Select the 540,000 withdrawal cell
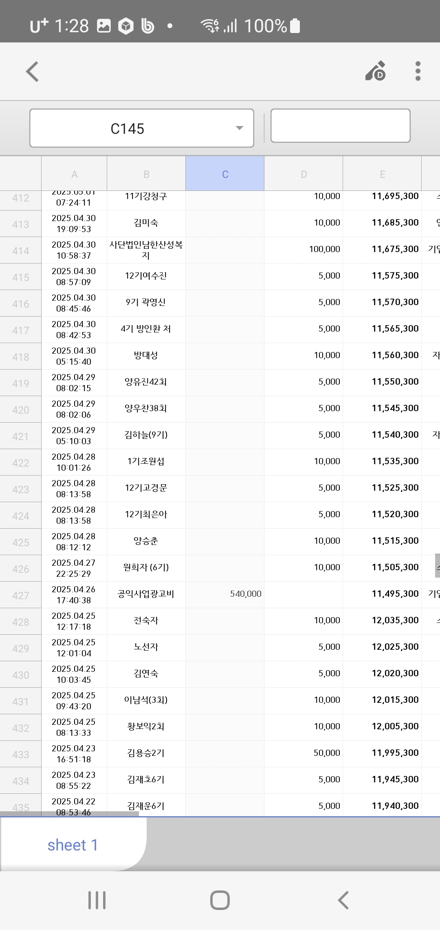The height and width of the screenshot is (930, 440). pos(225,594)
